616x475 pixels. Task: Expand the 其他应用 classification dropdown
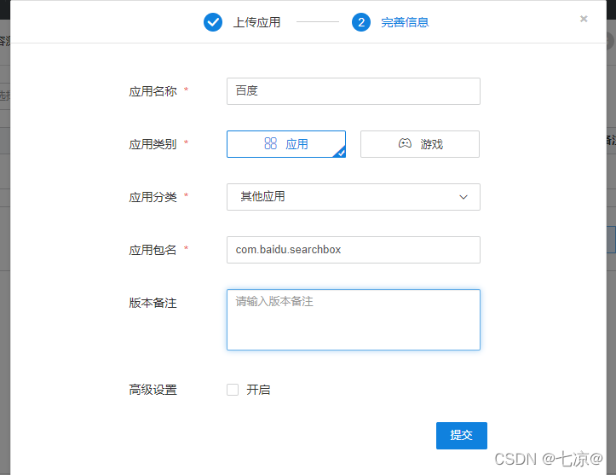pyautogui.click(x=354, y=197)
